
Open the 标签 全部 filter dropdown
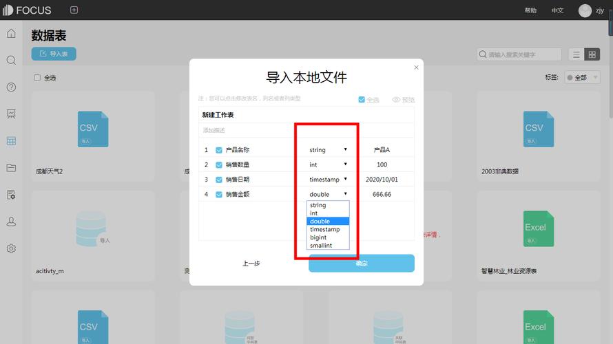tap(583, 77)
